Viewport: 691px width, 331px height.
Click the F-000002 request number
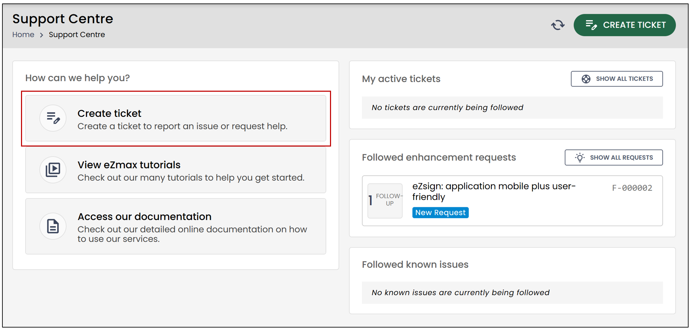tap(632, 188)
